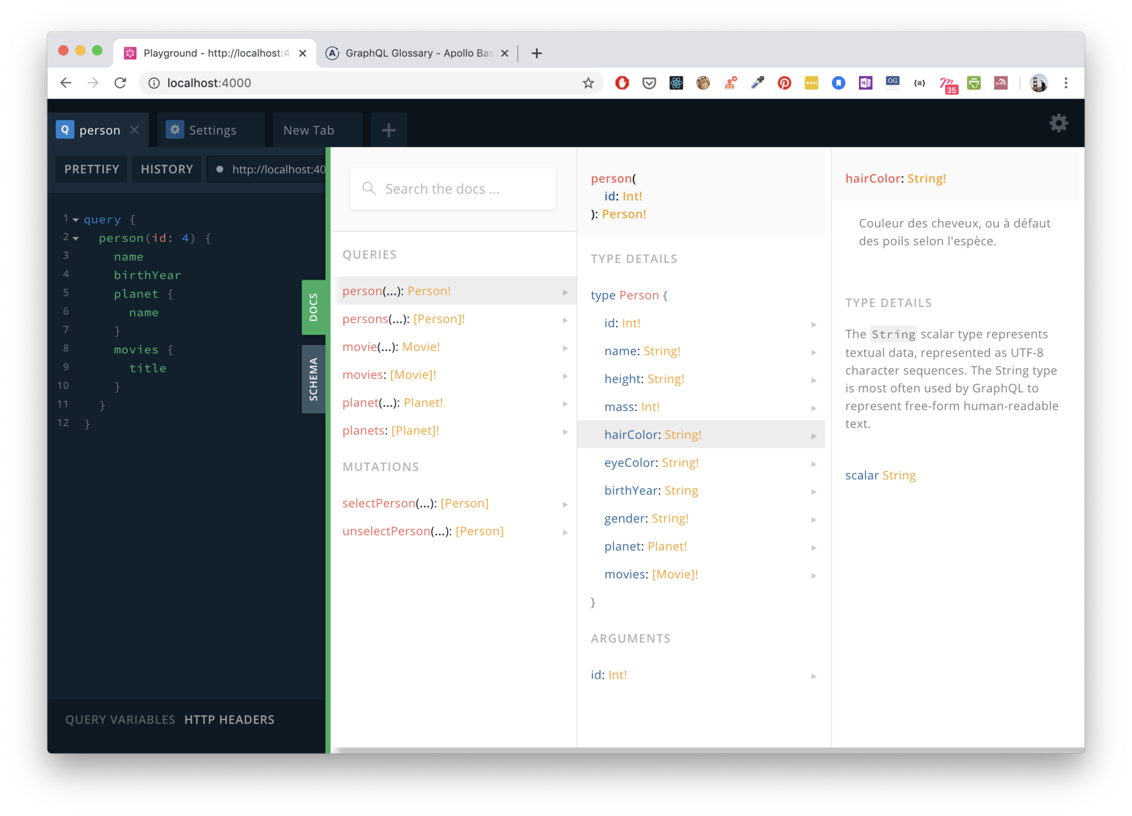Open the React DevTools extension
This screenshot has height=816, width=1132.
676,83
